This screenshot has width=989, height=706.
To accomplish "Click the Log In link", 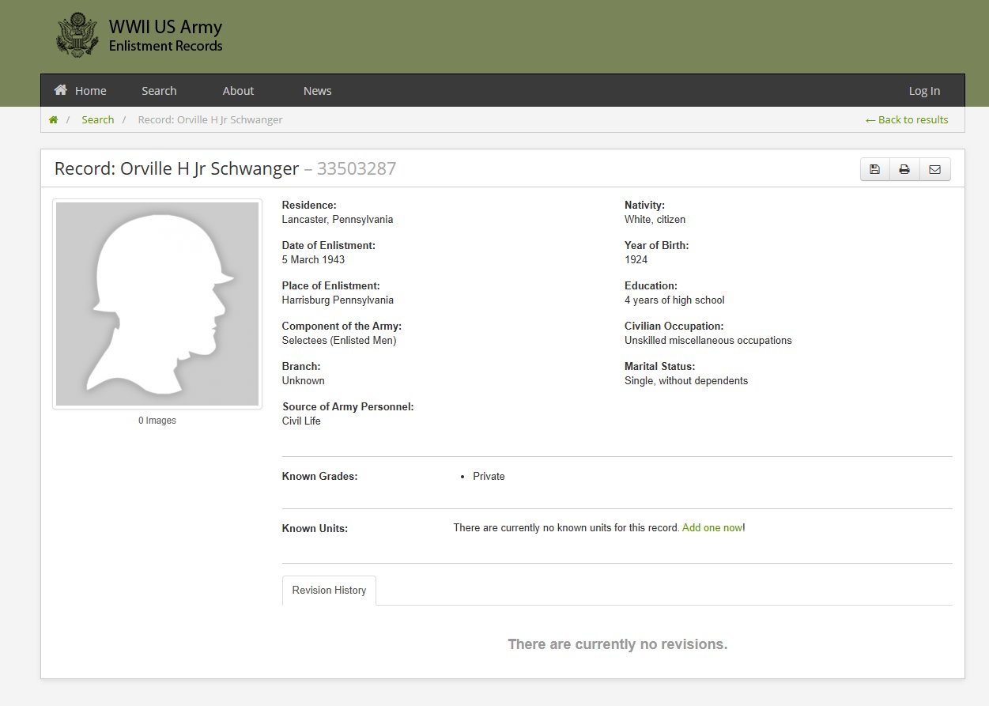I will pyautogui.click(x=923, y=90).
